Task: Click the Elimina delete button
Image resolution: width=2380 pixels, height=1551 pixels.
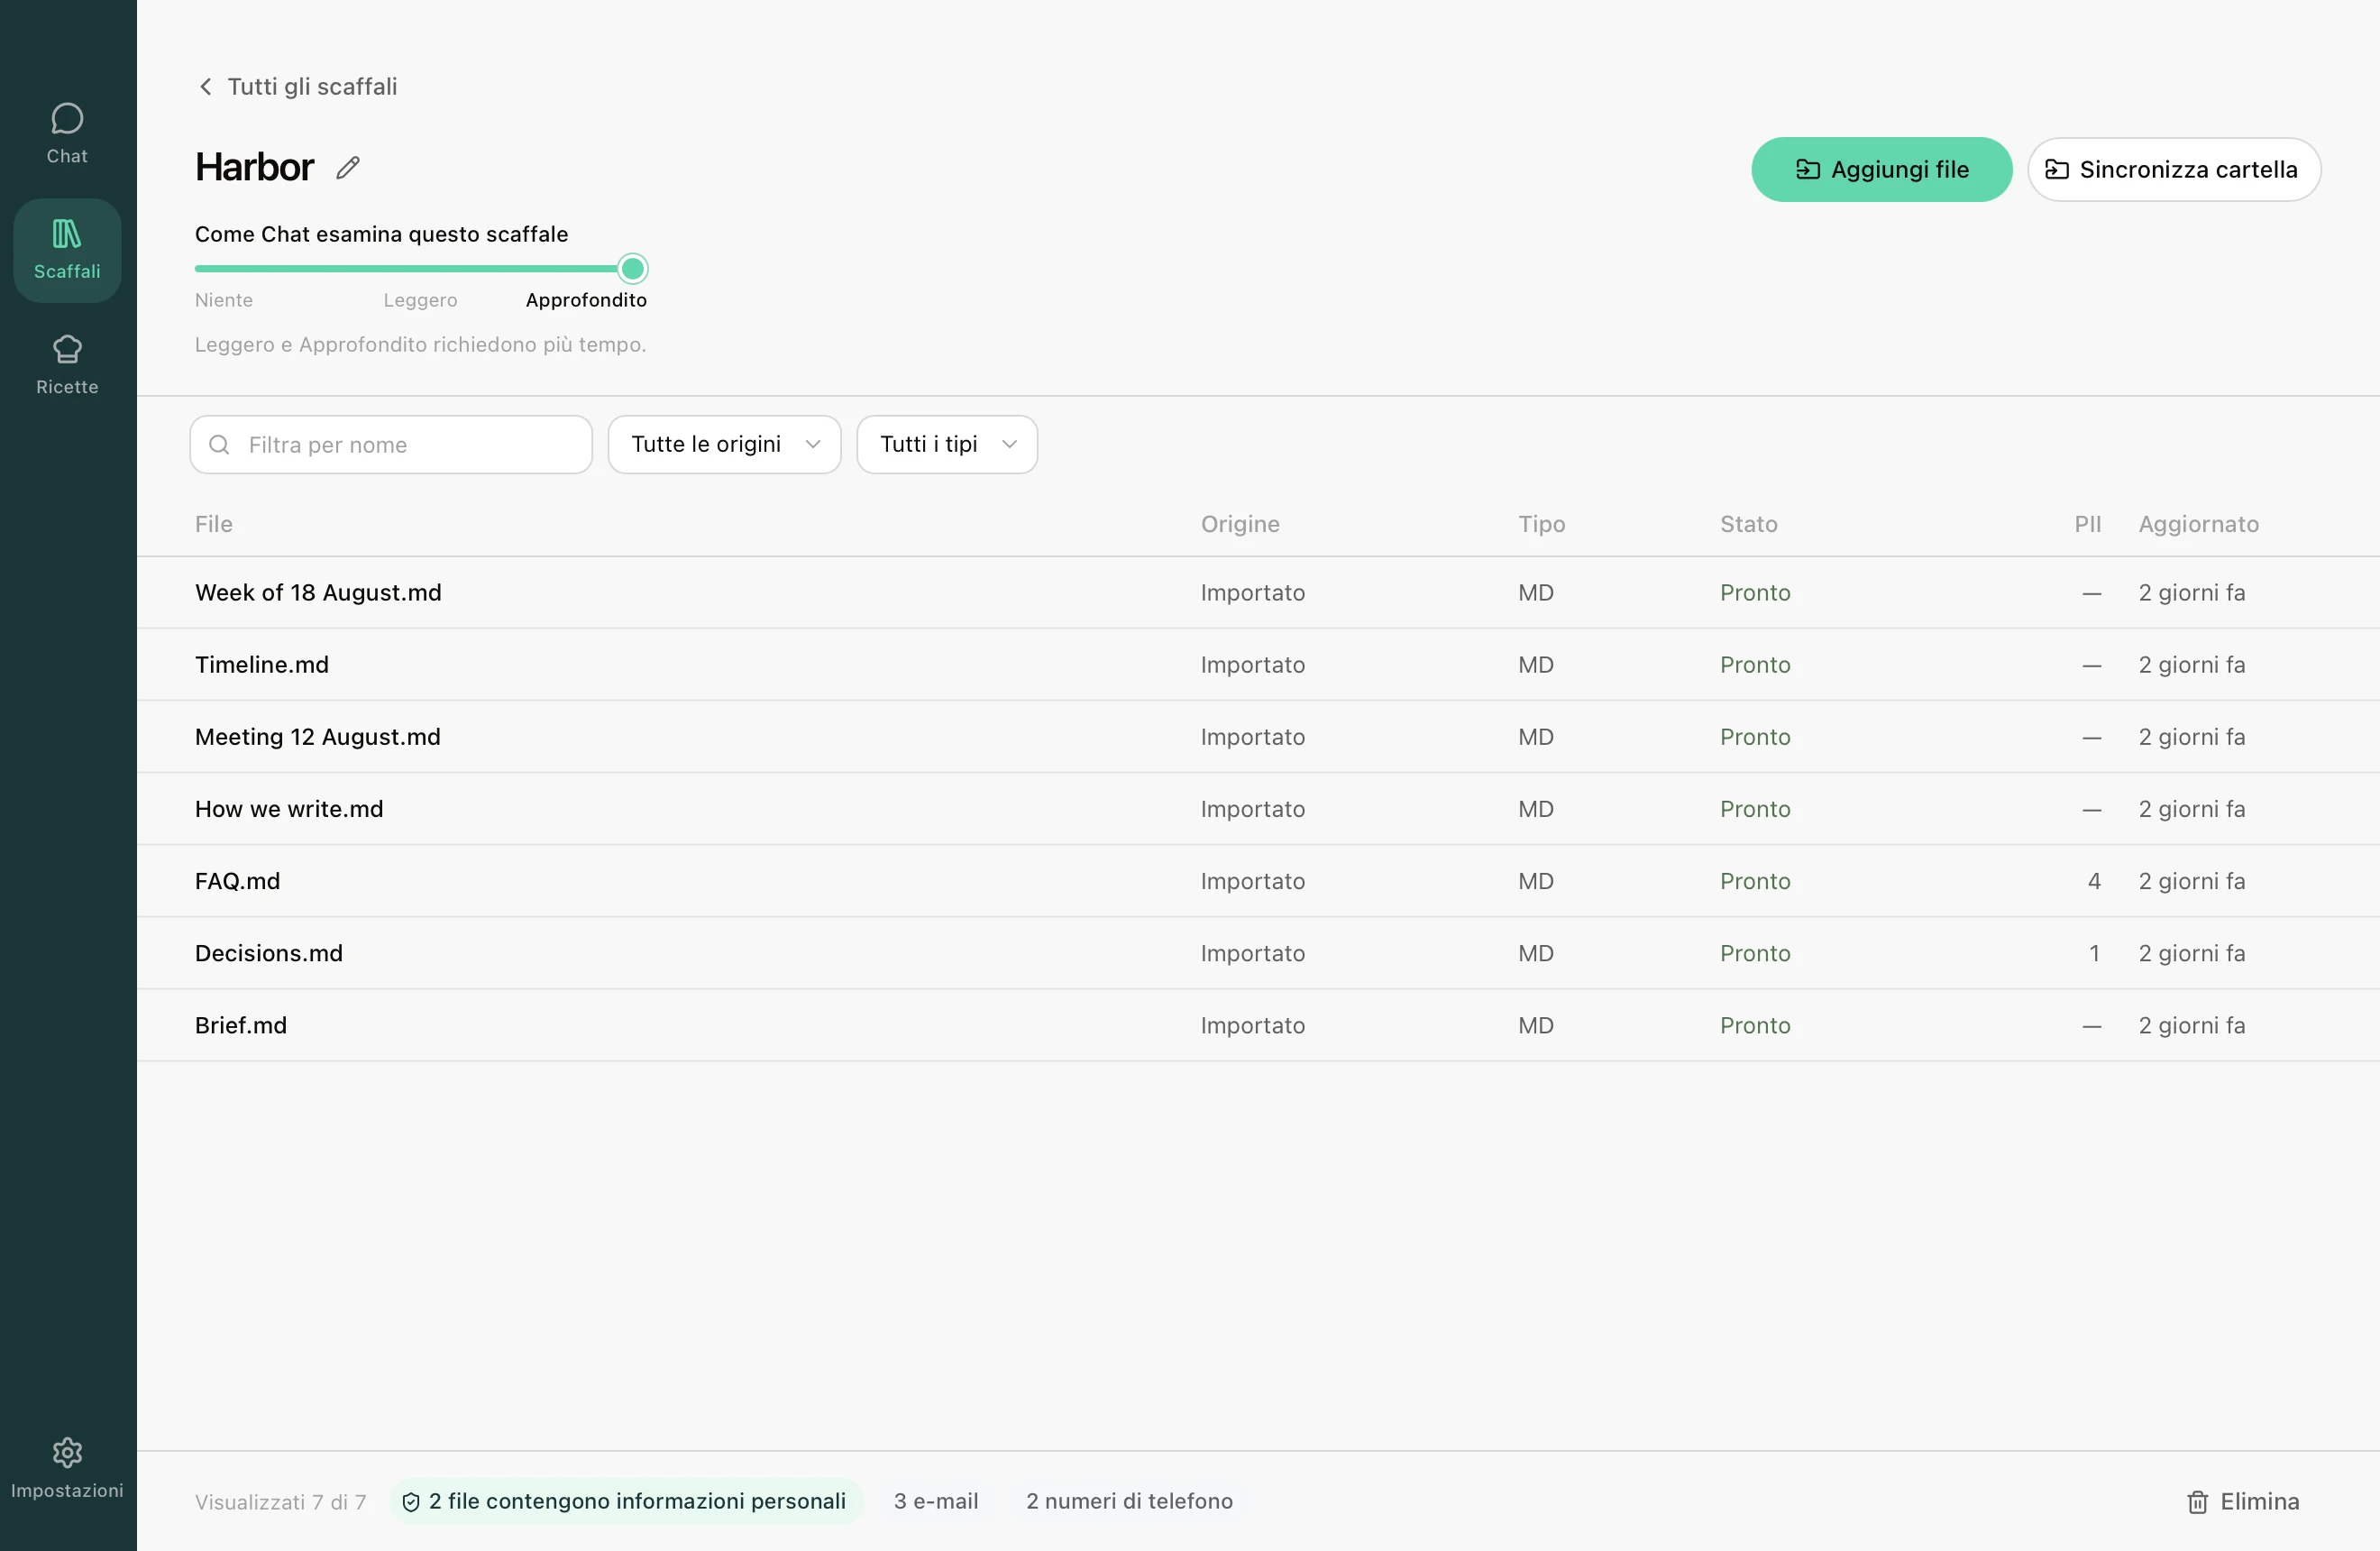Action: (2243, 1501)
